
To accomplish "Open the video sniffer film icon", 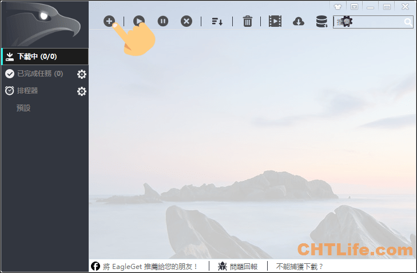I will coord(275,21).
